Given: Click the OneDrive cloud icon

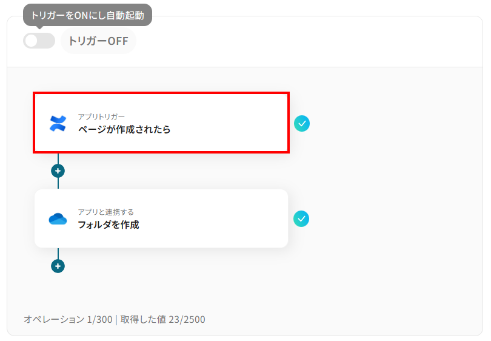Looking at the screenshot, I should 58,219.
